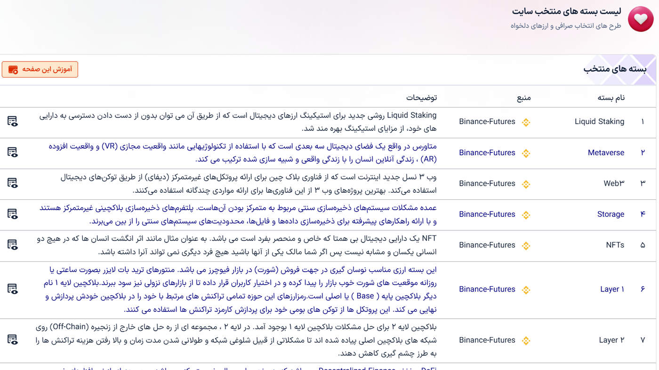
Task: Click subtitle طرح های انتخاب صرافی و ارزهای دلخواه
Action: (566, 26)
